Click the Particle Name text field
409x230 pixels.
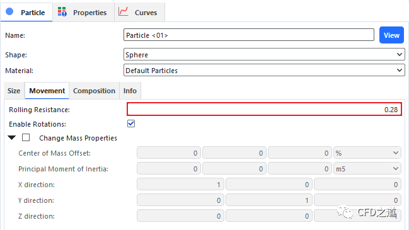click(249, 35)
